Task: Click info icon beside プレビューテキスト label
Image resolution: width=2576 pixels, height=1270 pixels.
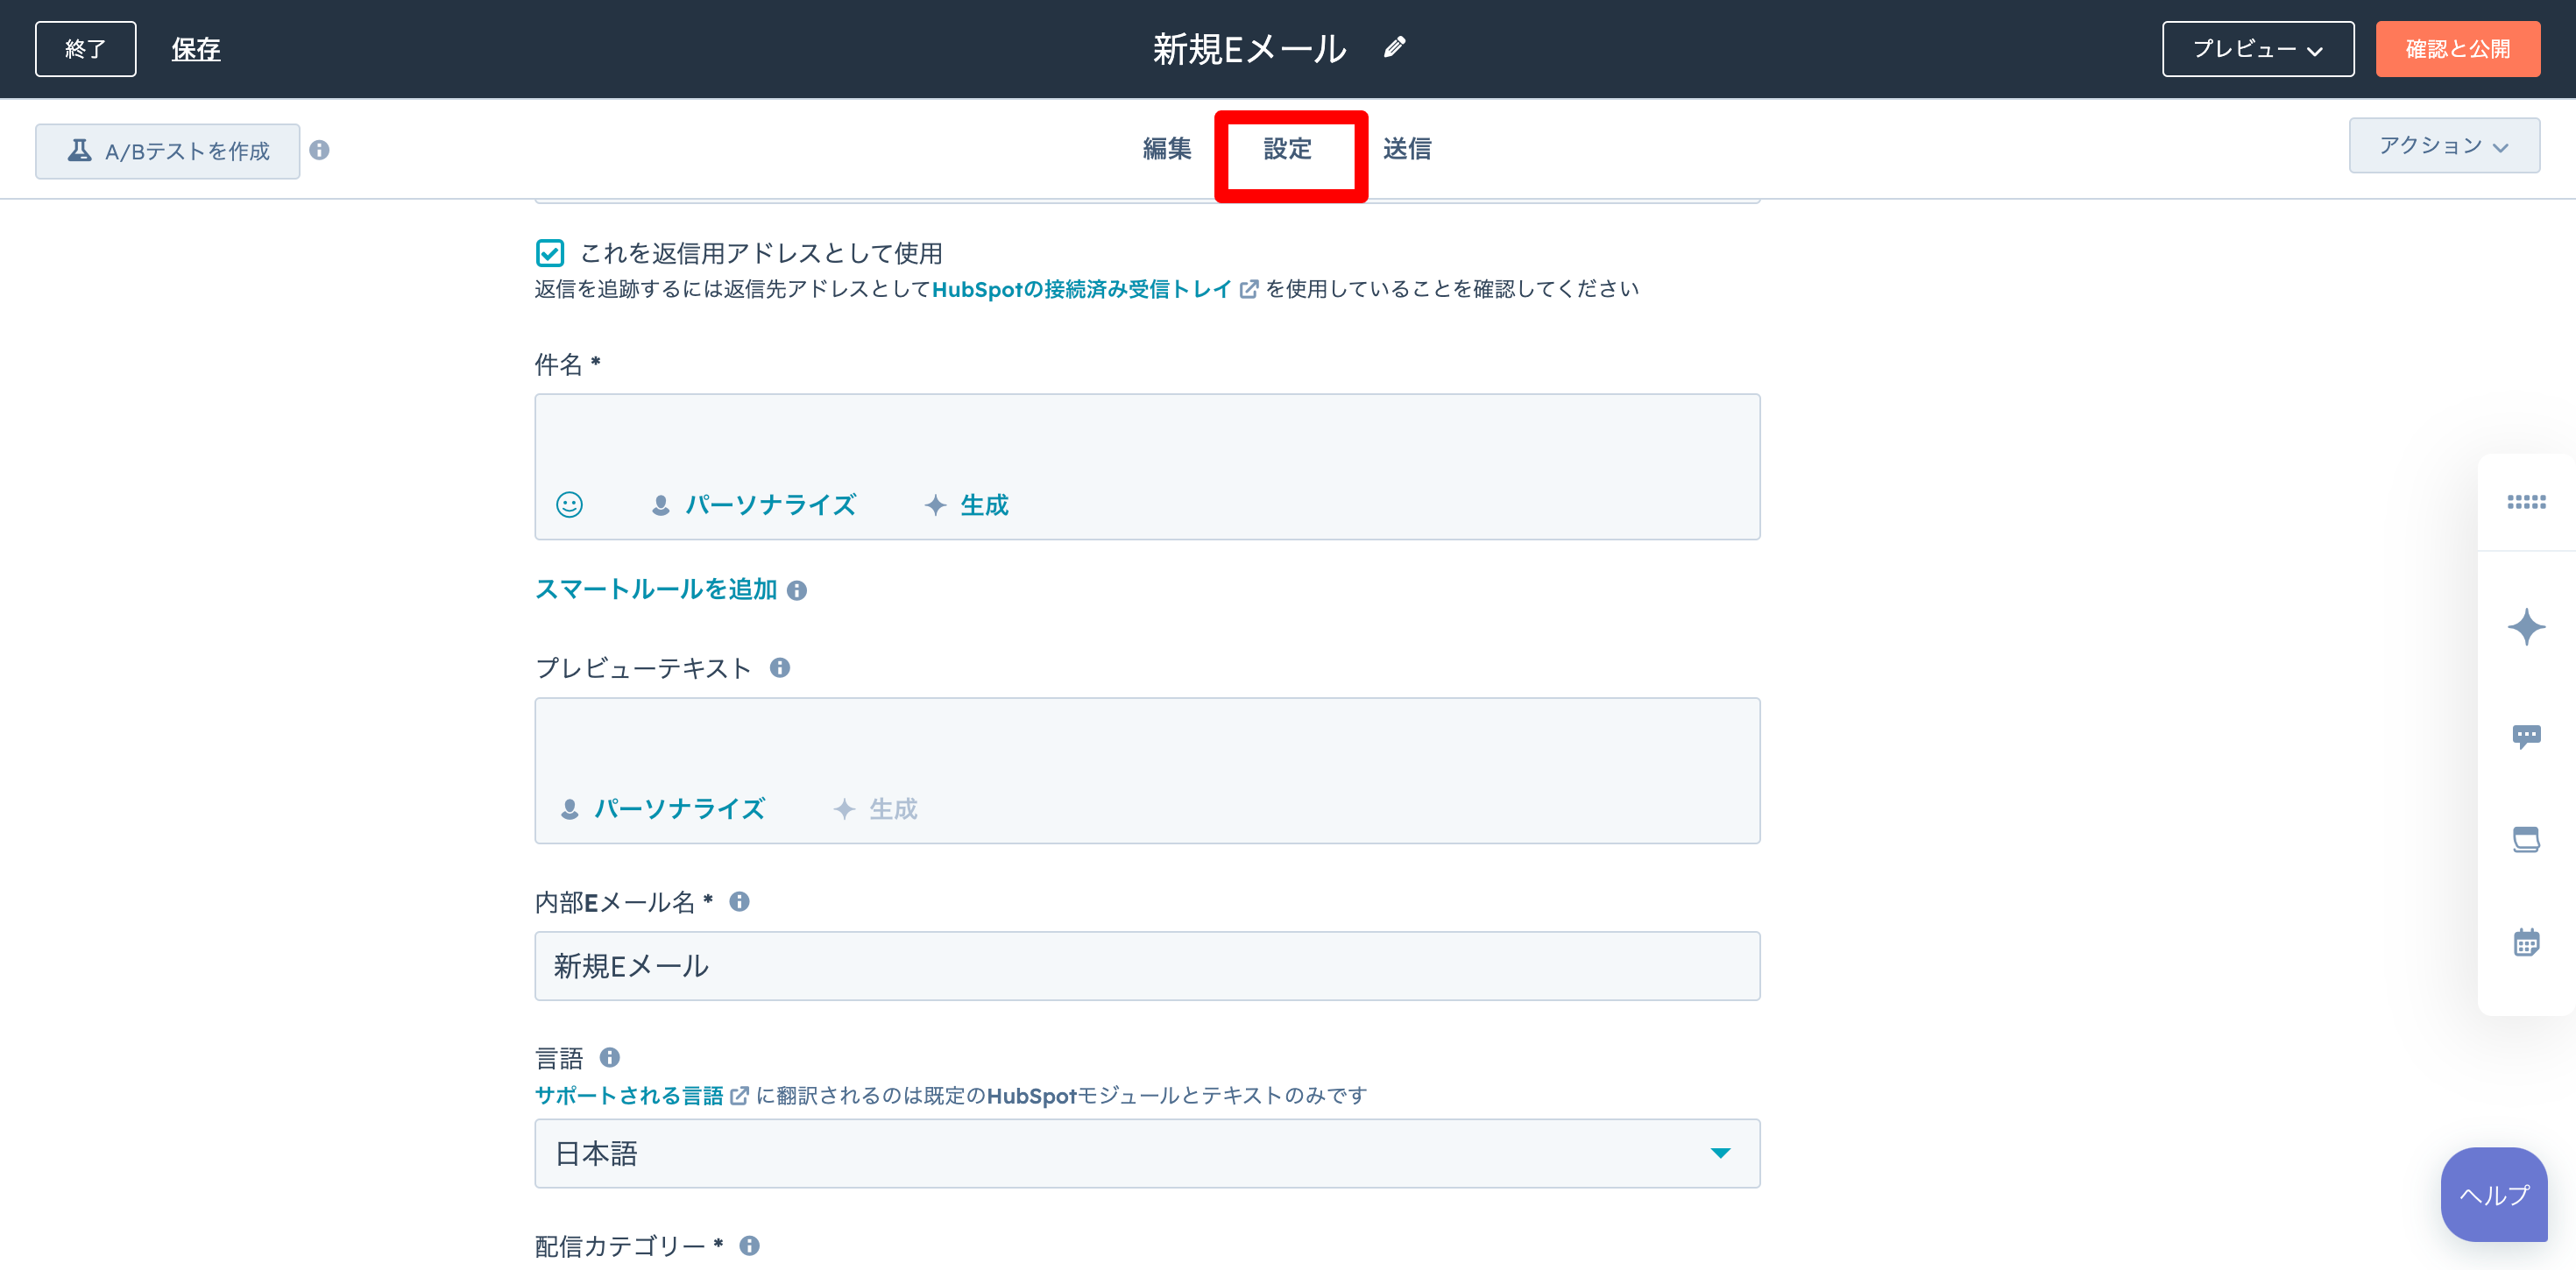Action: (x=780, y=668)
